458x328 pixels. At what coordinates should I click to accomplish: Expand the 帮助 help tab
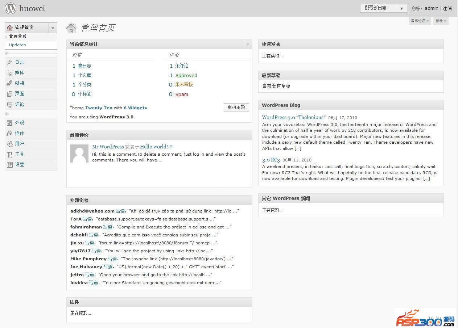441,21
